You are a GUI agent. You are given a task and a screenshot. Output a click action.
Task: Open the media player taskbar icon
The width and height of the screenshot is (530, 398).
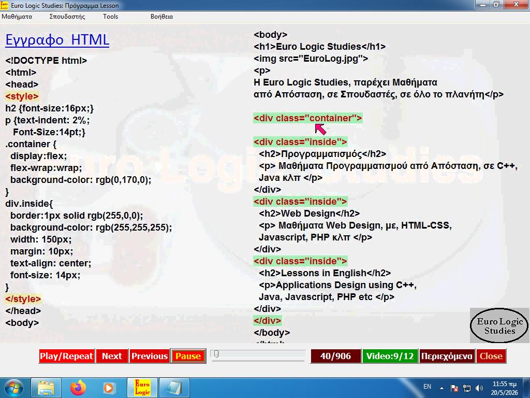tap(109, 388)
